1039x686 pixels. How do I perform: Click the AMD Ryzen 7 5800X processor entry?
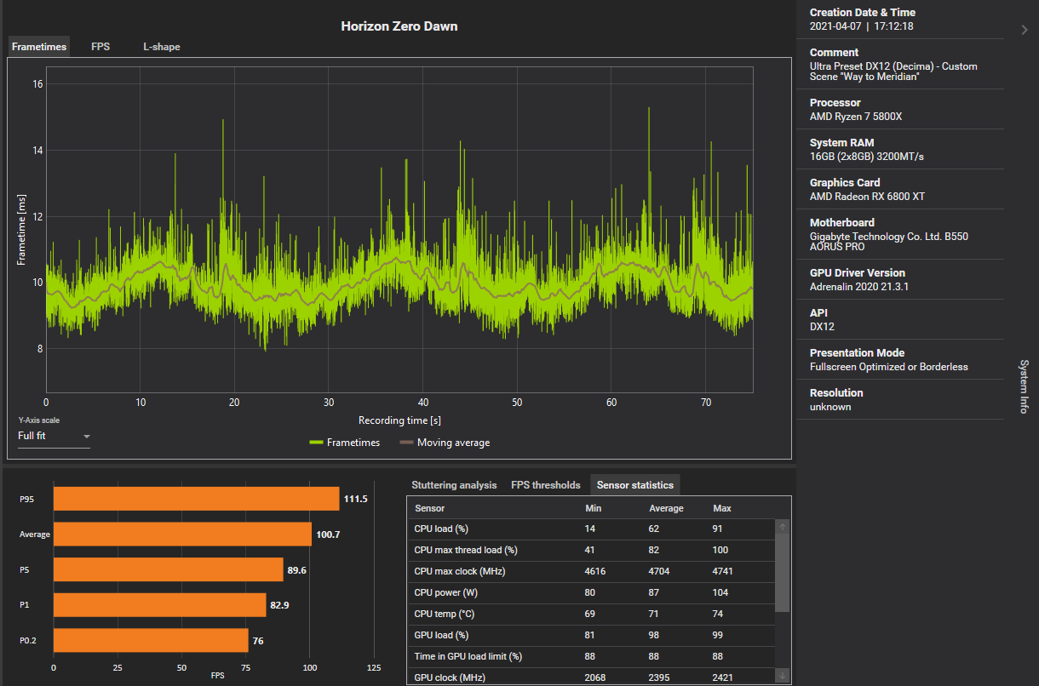pyautogui.click(x=855, y=117)
